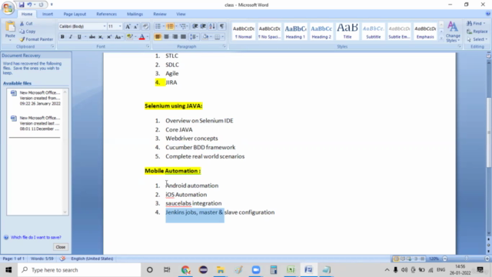Open shading color dropdown
492x277 pixels.
(x=211, y=37)
